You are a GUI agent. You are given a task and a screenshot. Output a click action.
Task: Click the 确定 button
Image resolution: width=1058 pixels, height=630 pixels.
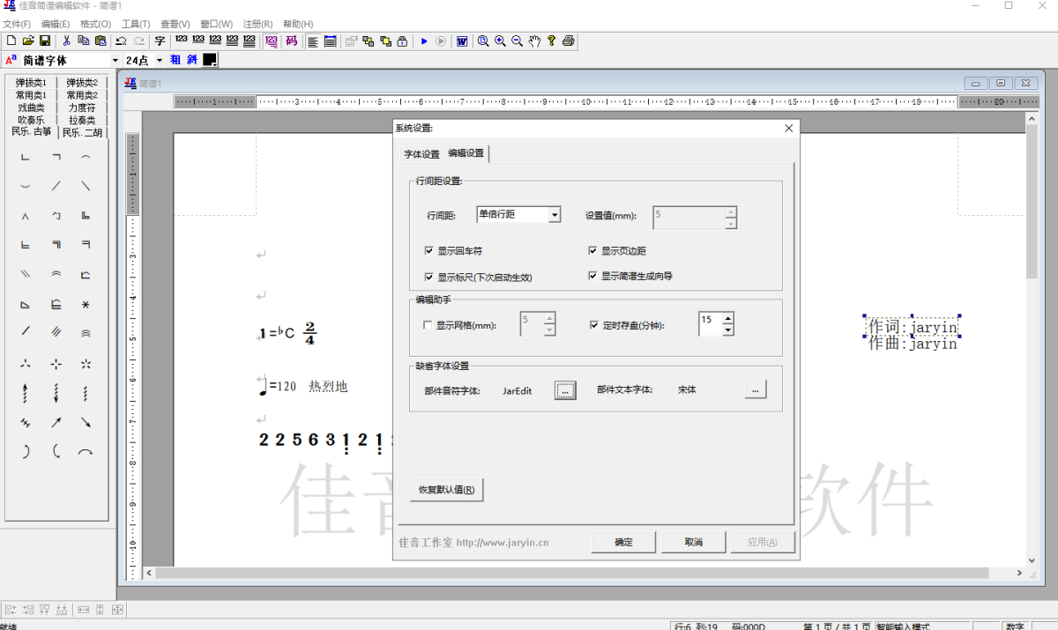click(623, 542)
